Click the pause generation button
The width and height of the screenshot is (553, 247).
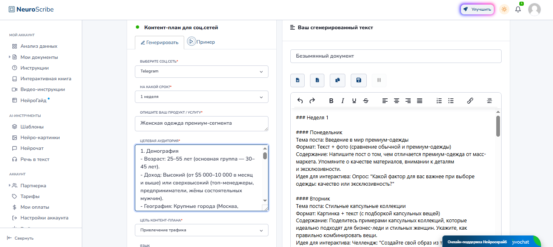pos(379,80)
